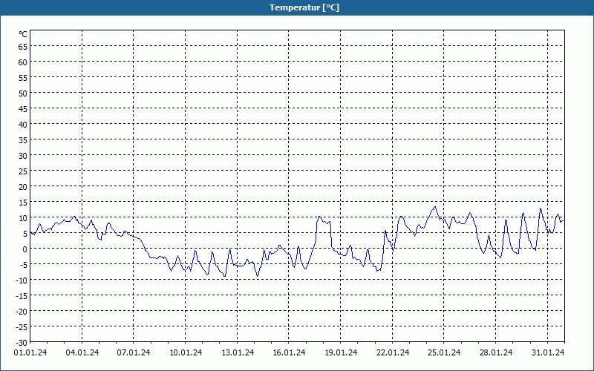The image size is (594, 371).
Task: Click the -15 axis tick label
Action: [x=22, y=295]
